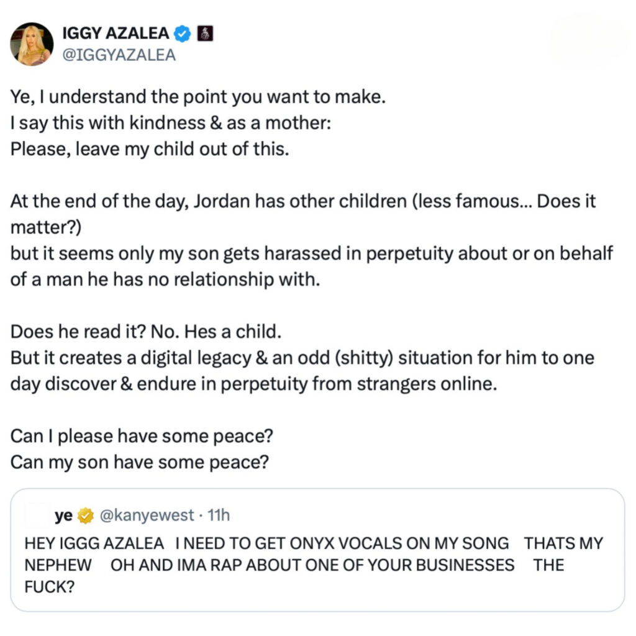Viewport: 636px width, 636px height.
Task: Click the line 'Ye, I understand the point'
Action: point(198,97)
